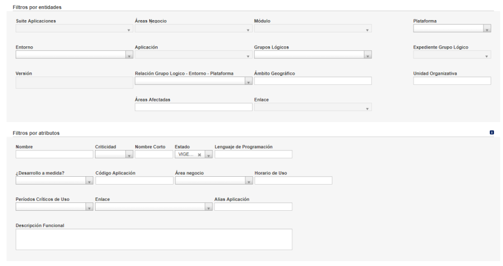This screenshot has width=503, height=266.
Task: Click the Nombre input field
Action: (54, 154)
